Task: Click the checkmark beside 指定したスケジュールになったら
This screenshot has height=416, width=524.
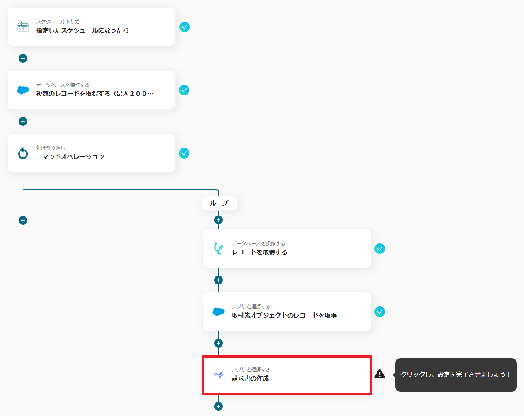Action: (x=185, y=27)
